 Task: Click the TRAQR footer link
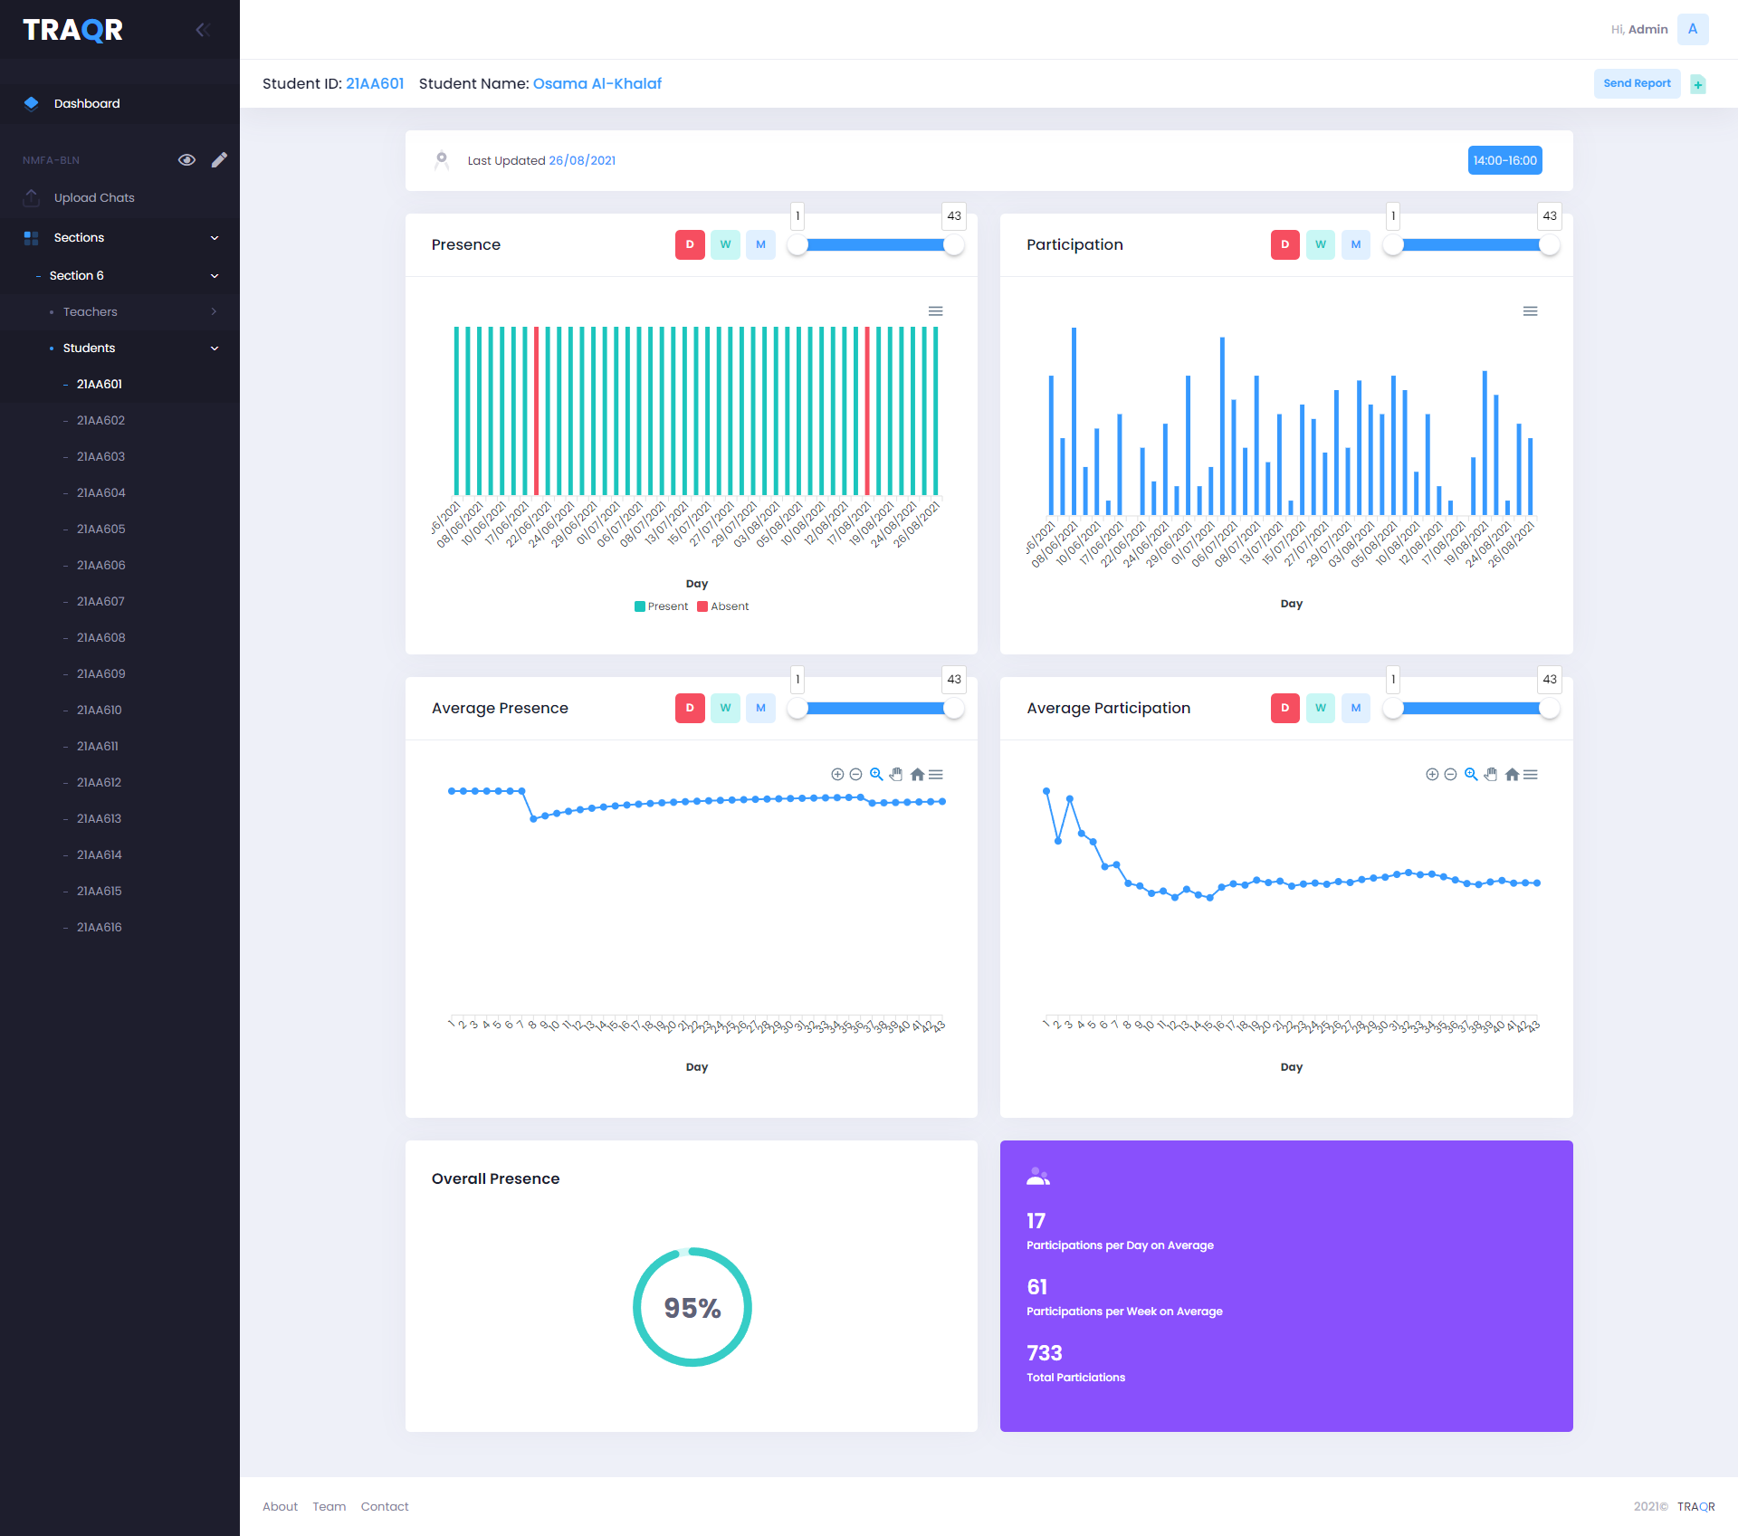coord(1695,1506)
